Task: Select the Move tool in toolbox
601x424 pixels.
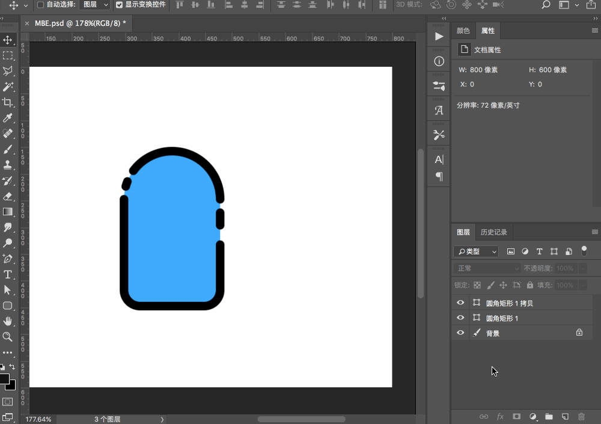Action: (x=8, y=40)
